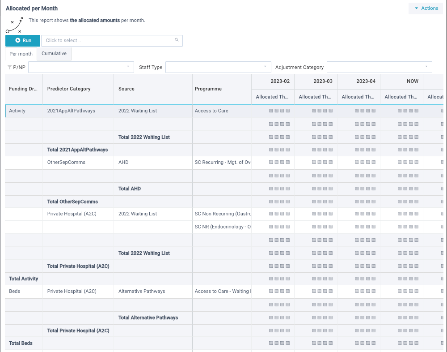Sort by Predictor Category column header
Screen dimensions: 447x352
click(x=69, y=89)
